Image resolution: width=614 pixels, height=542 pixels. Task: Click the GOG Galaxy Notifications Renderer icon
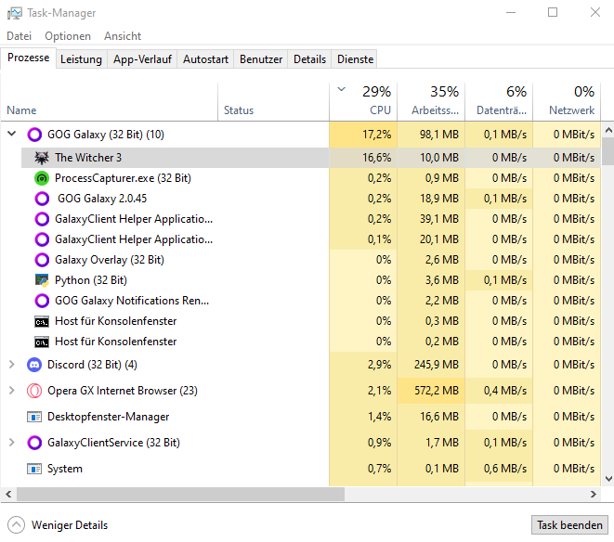point(42,301)
